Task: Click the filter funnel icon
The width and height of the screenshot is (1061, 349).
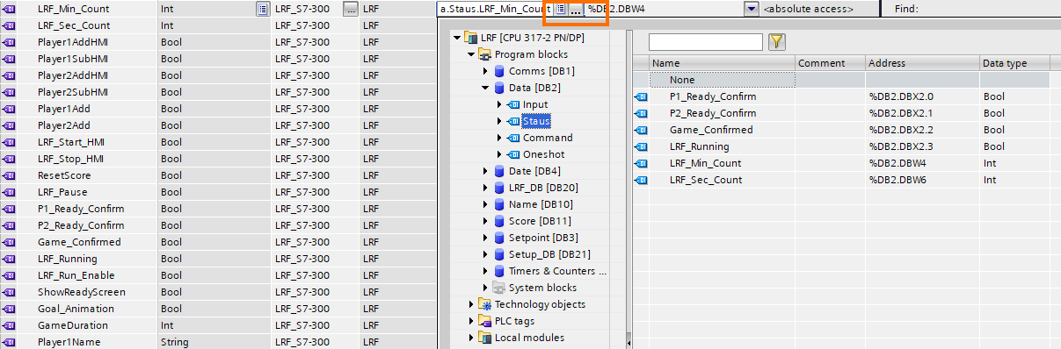Action: [x=776, y=41]
